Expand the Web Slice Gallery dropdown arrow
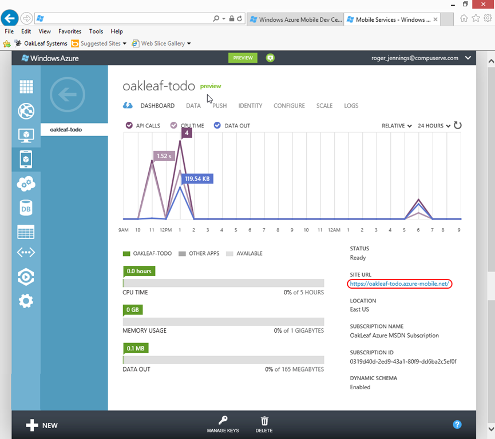This screenshot has width=495, height=439. tap(189, 43)
